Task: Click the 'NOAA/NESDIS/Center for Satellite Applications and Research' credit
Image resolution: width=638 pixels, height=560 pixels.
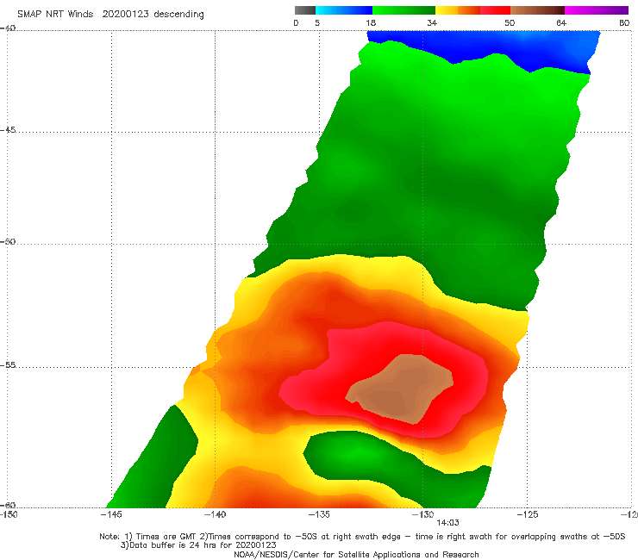Action: (356, 554)
